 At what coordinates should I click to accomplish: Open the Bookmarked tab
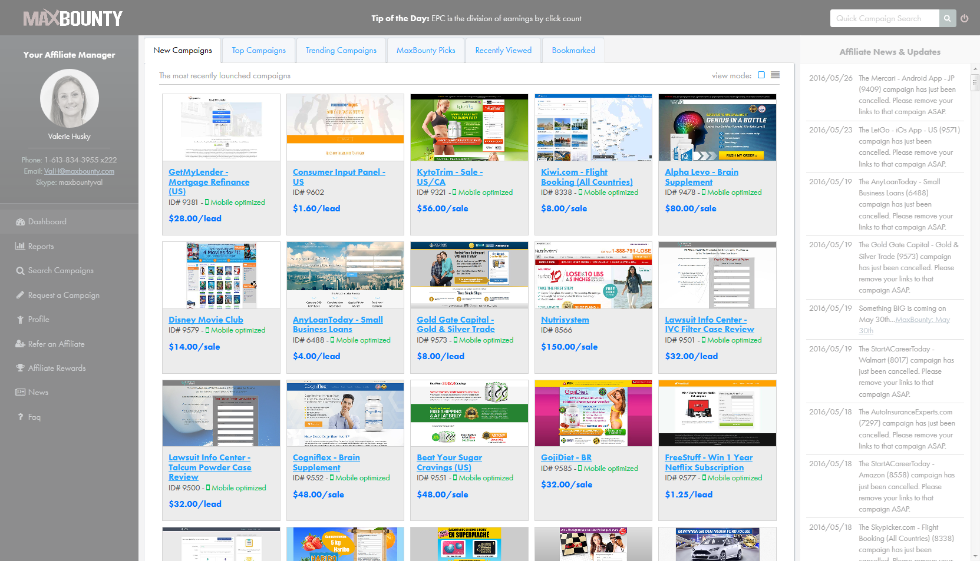[x=573, y=51]
